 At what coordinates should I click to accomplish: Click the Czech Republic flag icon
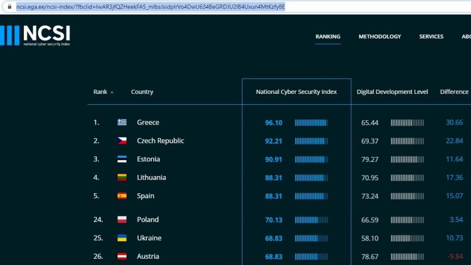pos(122,140)
